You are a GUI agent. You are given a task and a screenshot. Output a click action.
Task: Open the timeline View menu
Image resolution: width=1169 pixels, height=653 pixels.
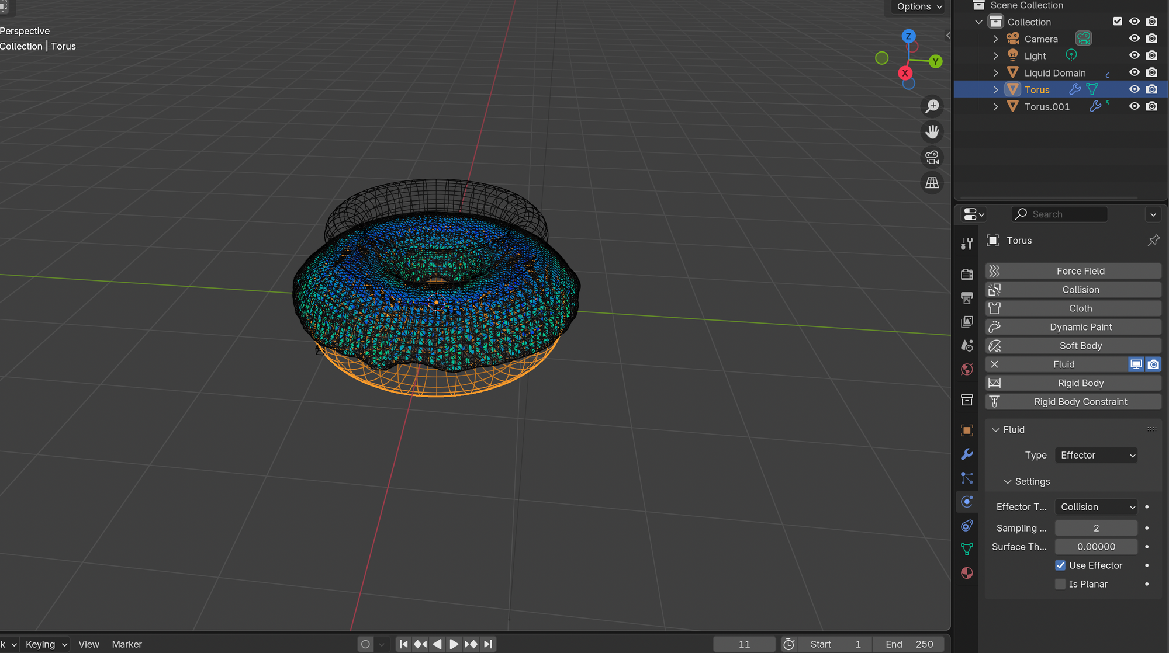coord(89,644)
